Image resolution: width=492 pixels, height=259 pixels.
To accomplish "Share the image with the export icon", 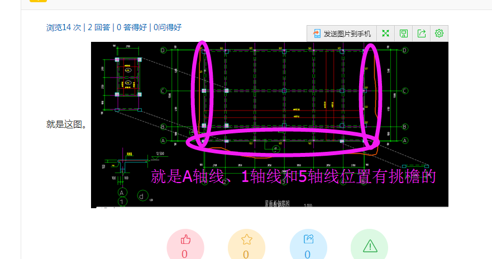I will 422,33.
